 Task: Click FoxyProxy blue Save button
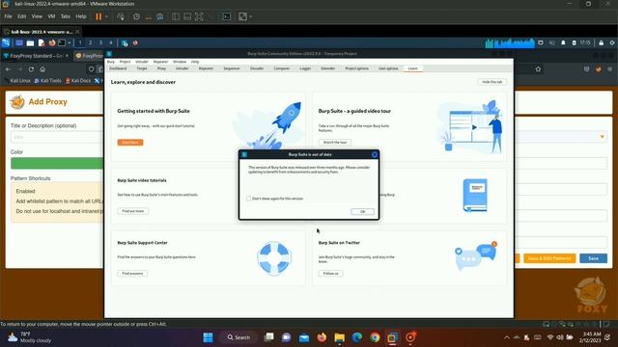593,258
